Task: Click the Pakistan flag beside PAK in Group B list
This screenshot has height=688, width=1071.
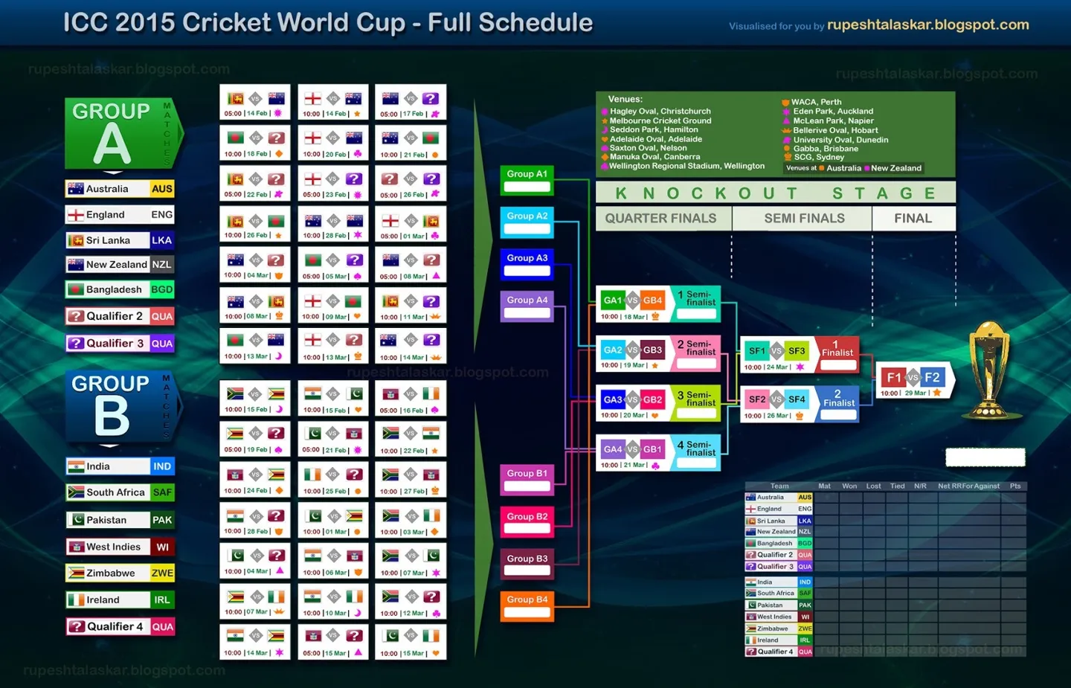Action: point(76,520)
